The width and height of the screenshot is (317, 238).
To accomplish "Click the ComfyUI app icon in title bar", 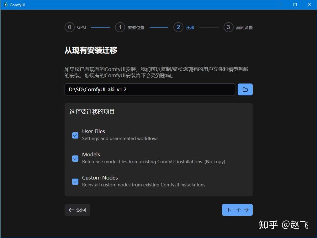I will [x=6, y=5].
